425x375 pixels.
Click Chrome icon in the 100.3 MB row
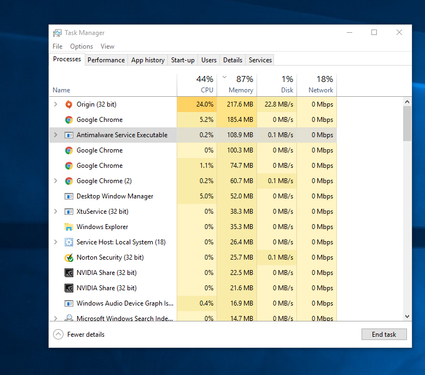pos(69,150)
